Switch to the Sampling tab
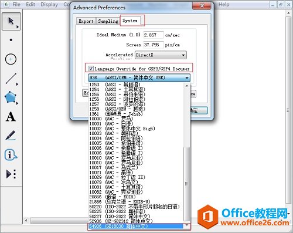Image resolution: width=293 pixels, height=233 pixels. tap(108, 21)
